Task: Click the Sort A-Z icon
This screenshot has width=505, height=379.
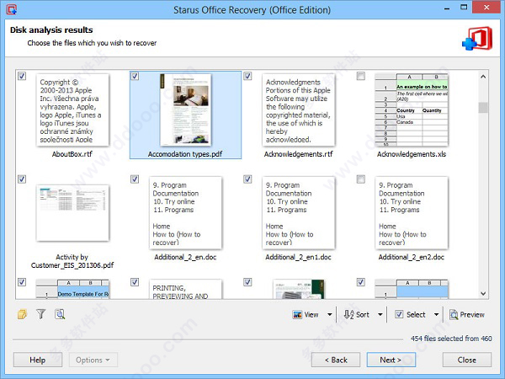Action: point(348,314)
